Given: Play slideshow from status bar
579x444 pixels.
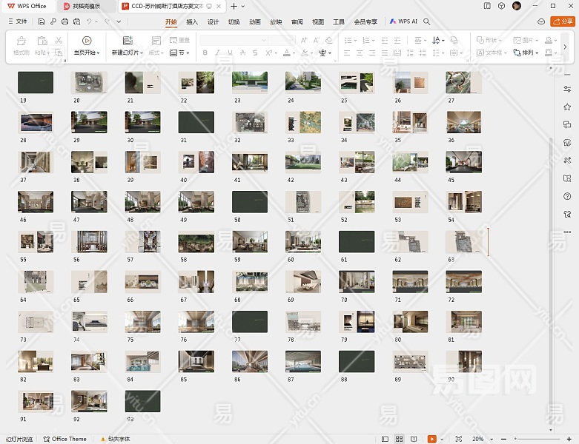Looking at the screenshot, I should point(431,439).
